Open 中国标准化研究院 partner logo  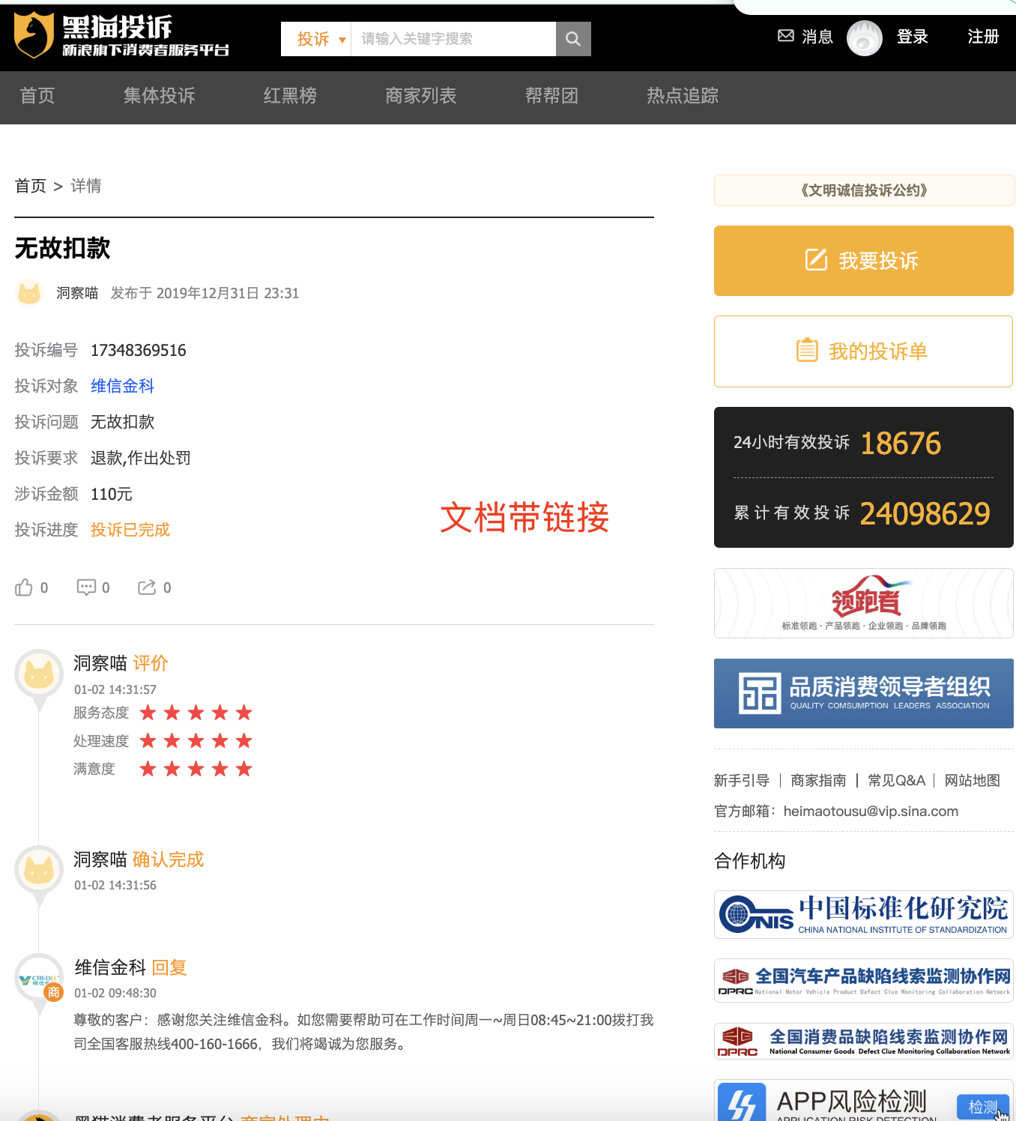click(864, 914)
